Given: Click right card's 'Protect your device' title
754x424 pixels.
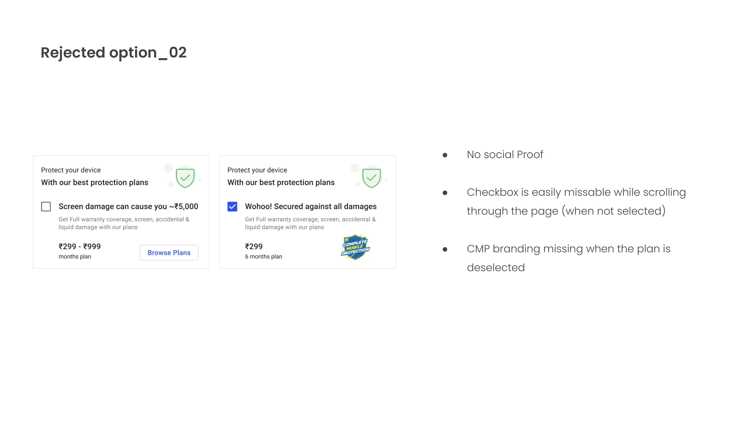Looking at the screenshot, I should tap(257, 170).
